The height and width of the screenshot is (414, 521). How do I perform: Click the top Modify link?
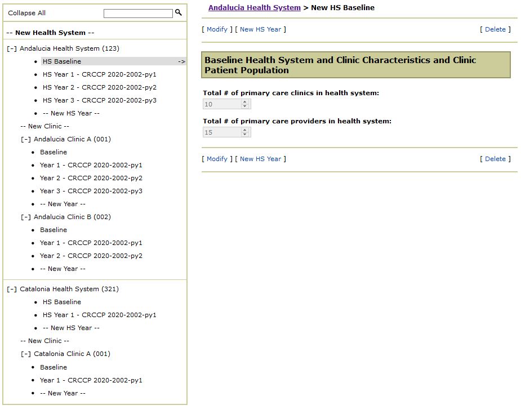(x=217, y=29)
